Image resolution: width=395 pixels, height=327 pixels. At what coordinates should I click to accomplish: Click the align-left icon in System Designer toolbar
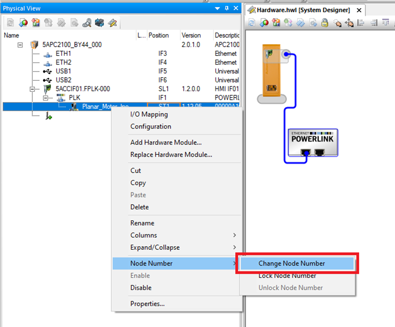pos(361,23)
